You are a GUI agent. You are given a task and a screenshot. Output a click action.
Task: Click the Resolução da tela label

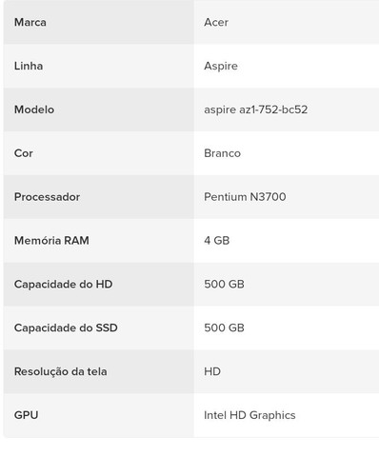point(60,371)
